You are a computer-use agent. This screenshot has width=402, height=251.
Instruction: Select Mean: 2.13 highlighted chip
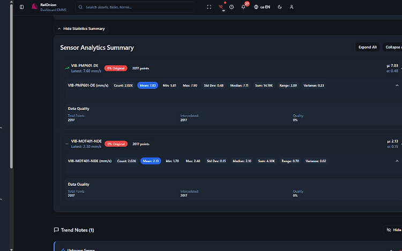click(151, 161)
